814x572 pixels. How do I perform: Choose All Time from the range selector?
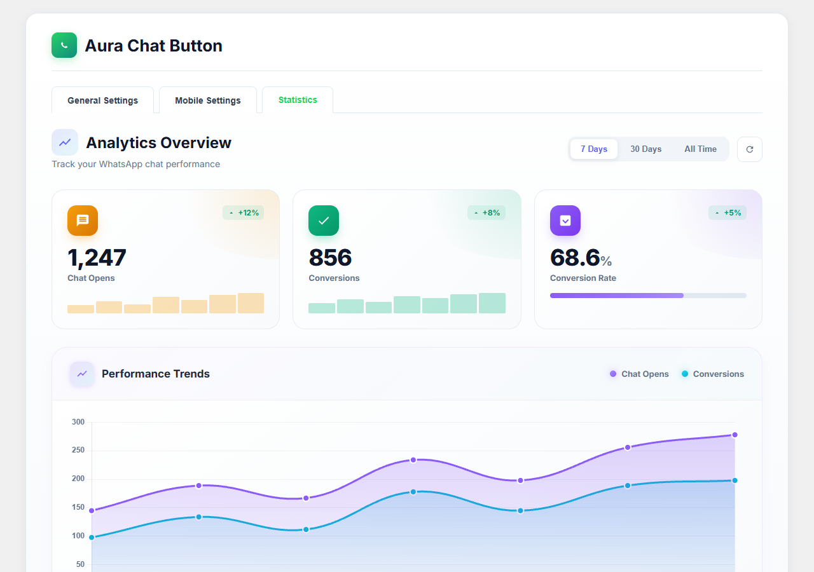(700, 149)
